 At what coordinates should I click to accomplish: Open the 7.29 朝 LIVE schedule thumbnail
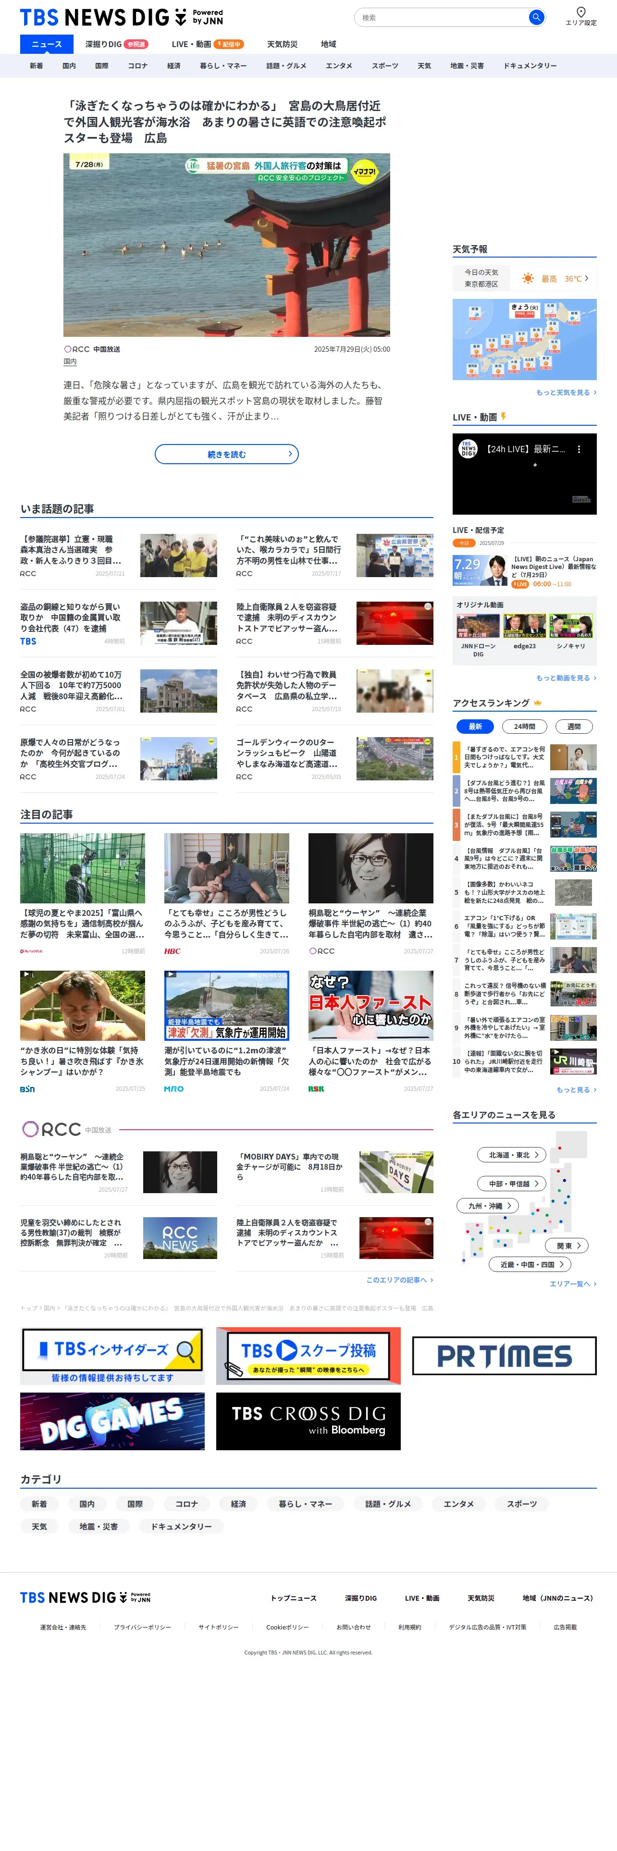480,570
